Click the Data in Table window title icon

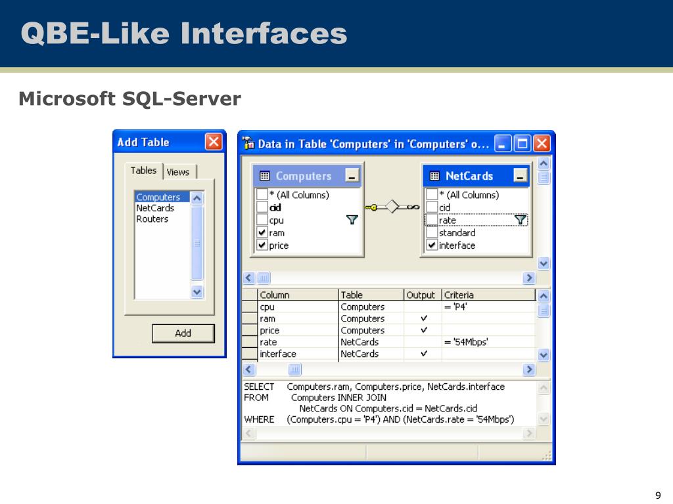click(x=248, y=143)
